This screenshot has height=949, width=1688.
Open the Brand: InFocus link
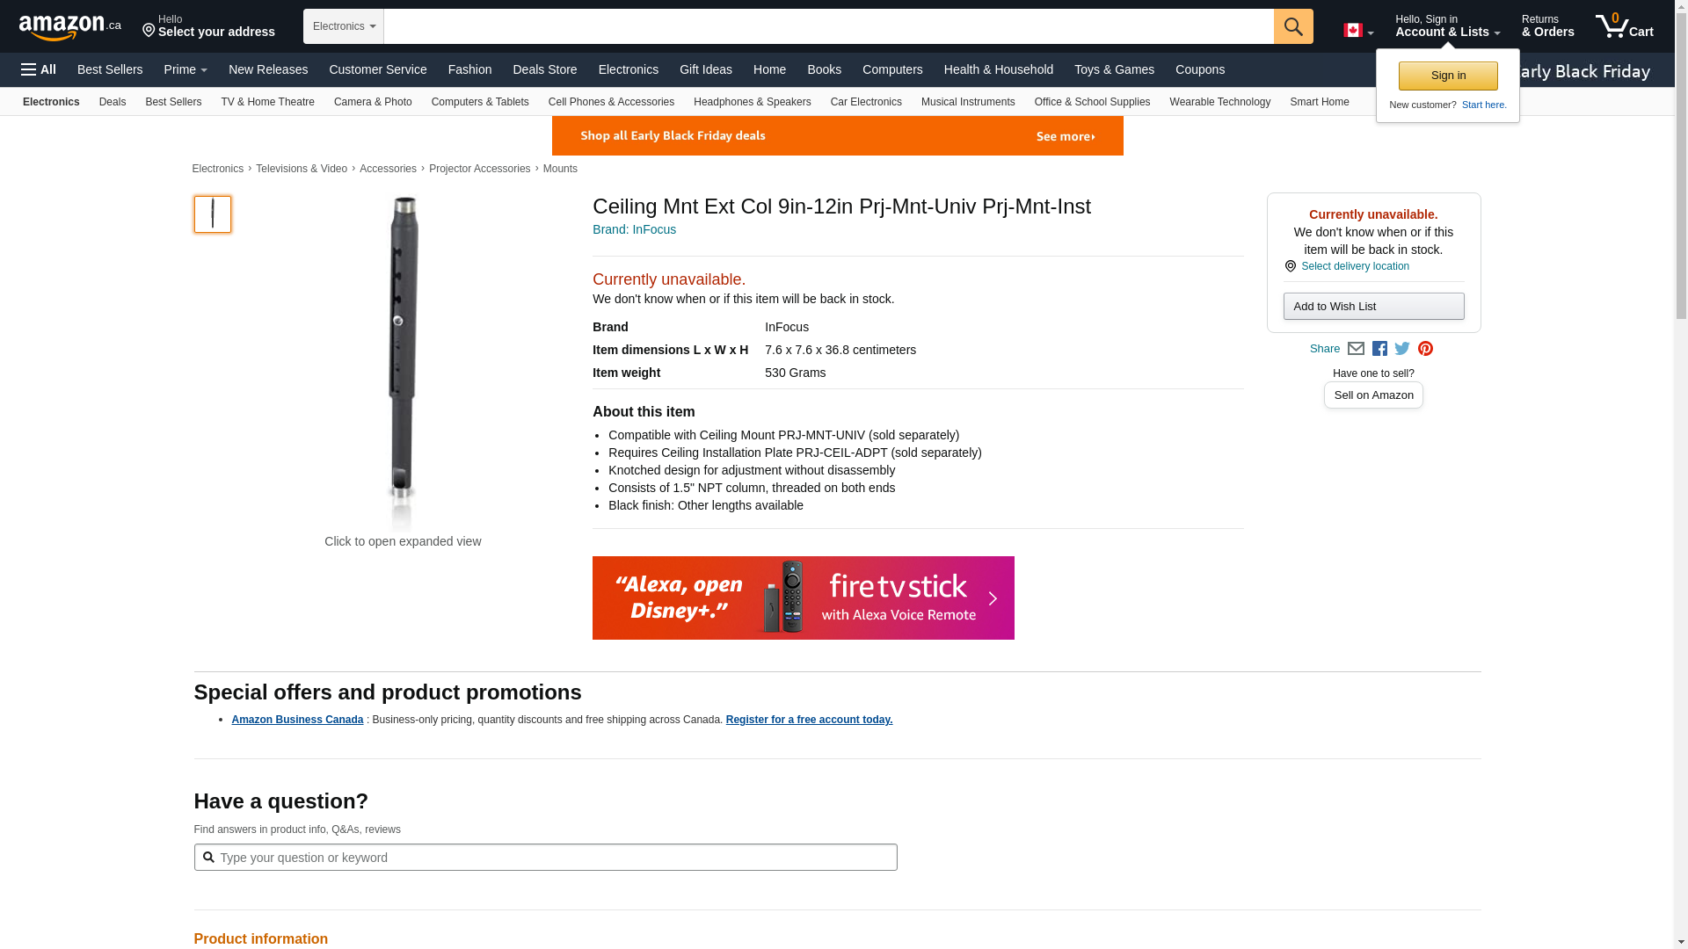(634, 229)
